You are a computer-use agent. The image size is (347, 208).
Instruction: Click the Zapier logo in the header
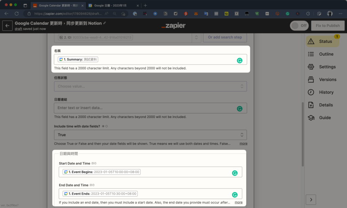tap(173, 25)
